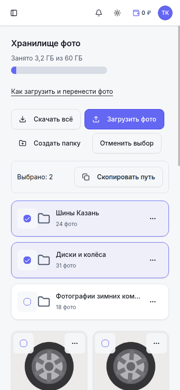
Task: Open the Диски и колёса folder name
Action: tap(81, 255)
